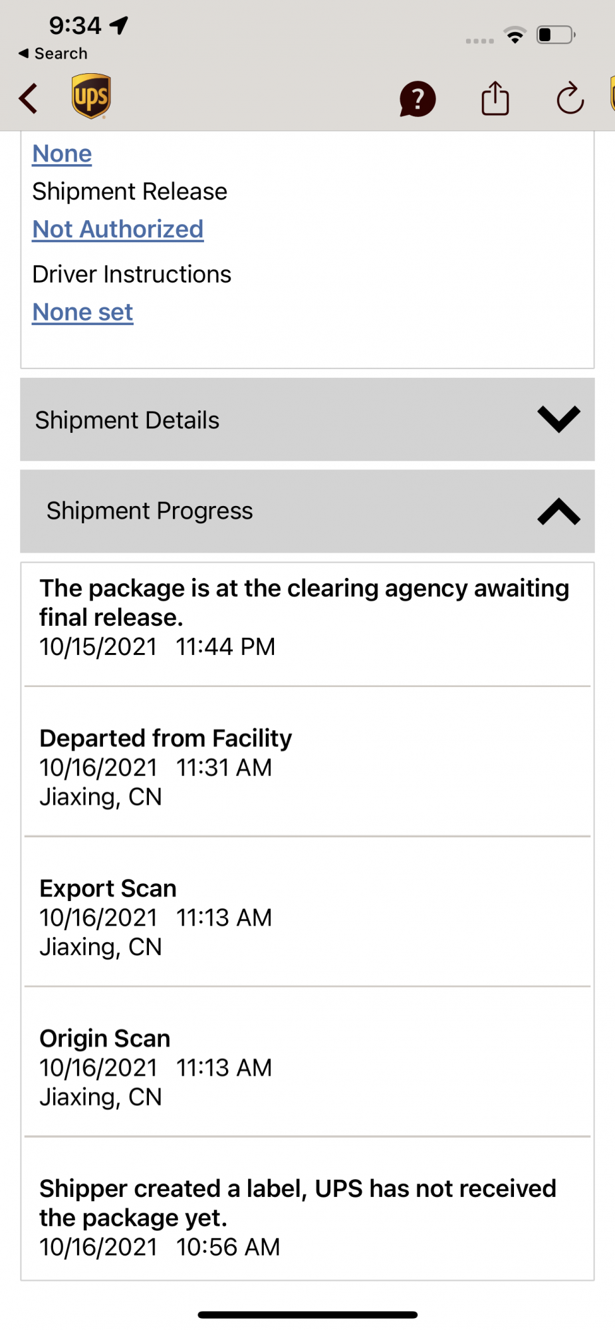Screen dimensions: 615x1330
Task: Open the Not Authorized shipment release link
Action: pos(118,229)
